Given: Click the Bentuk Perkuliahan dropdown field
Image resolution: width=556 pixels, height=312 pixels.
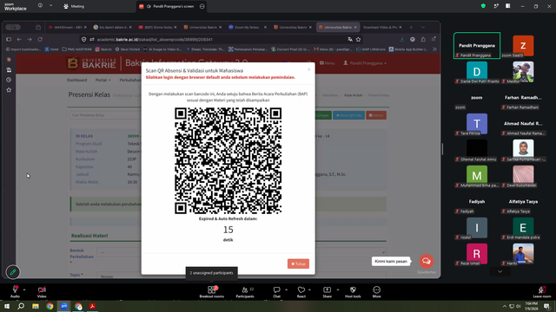Looking at the screenshot, I should [x=242, y=252].
